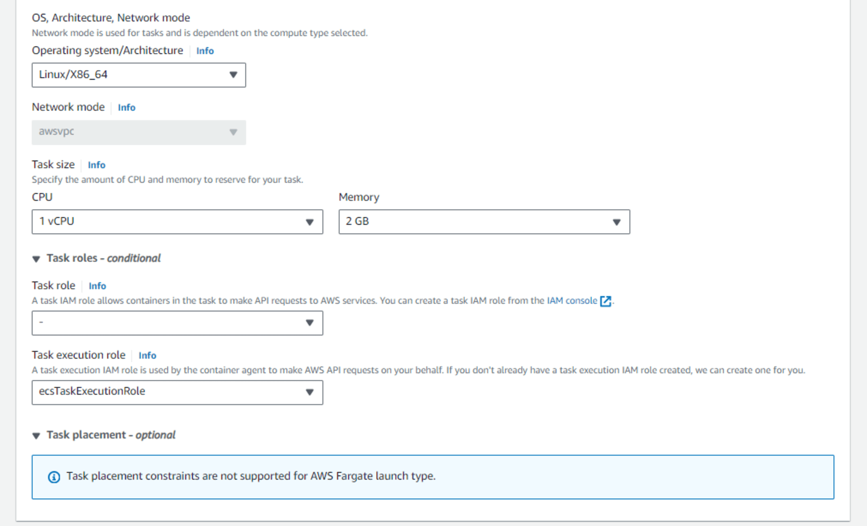The image size is (867, 526).
Task: Open Info next to Task size
Action: pos(96,165)
